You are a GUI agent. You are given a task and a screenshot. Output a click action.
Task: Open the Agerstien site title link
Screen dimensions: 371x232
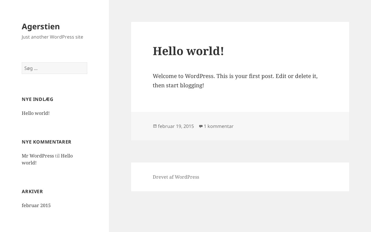[41, 26]
